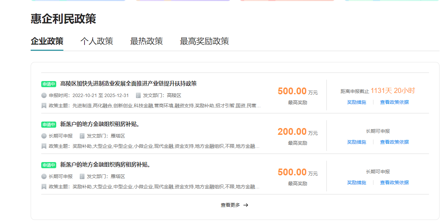Click the bookmark icon on third policy's topic row
This screenshot has height=222, width=445.
pyautogui.click(x=43, y=186)
